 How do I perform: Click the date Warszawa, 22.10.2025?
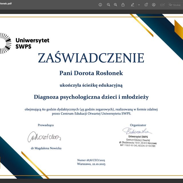(91, 164)
